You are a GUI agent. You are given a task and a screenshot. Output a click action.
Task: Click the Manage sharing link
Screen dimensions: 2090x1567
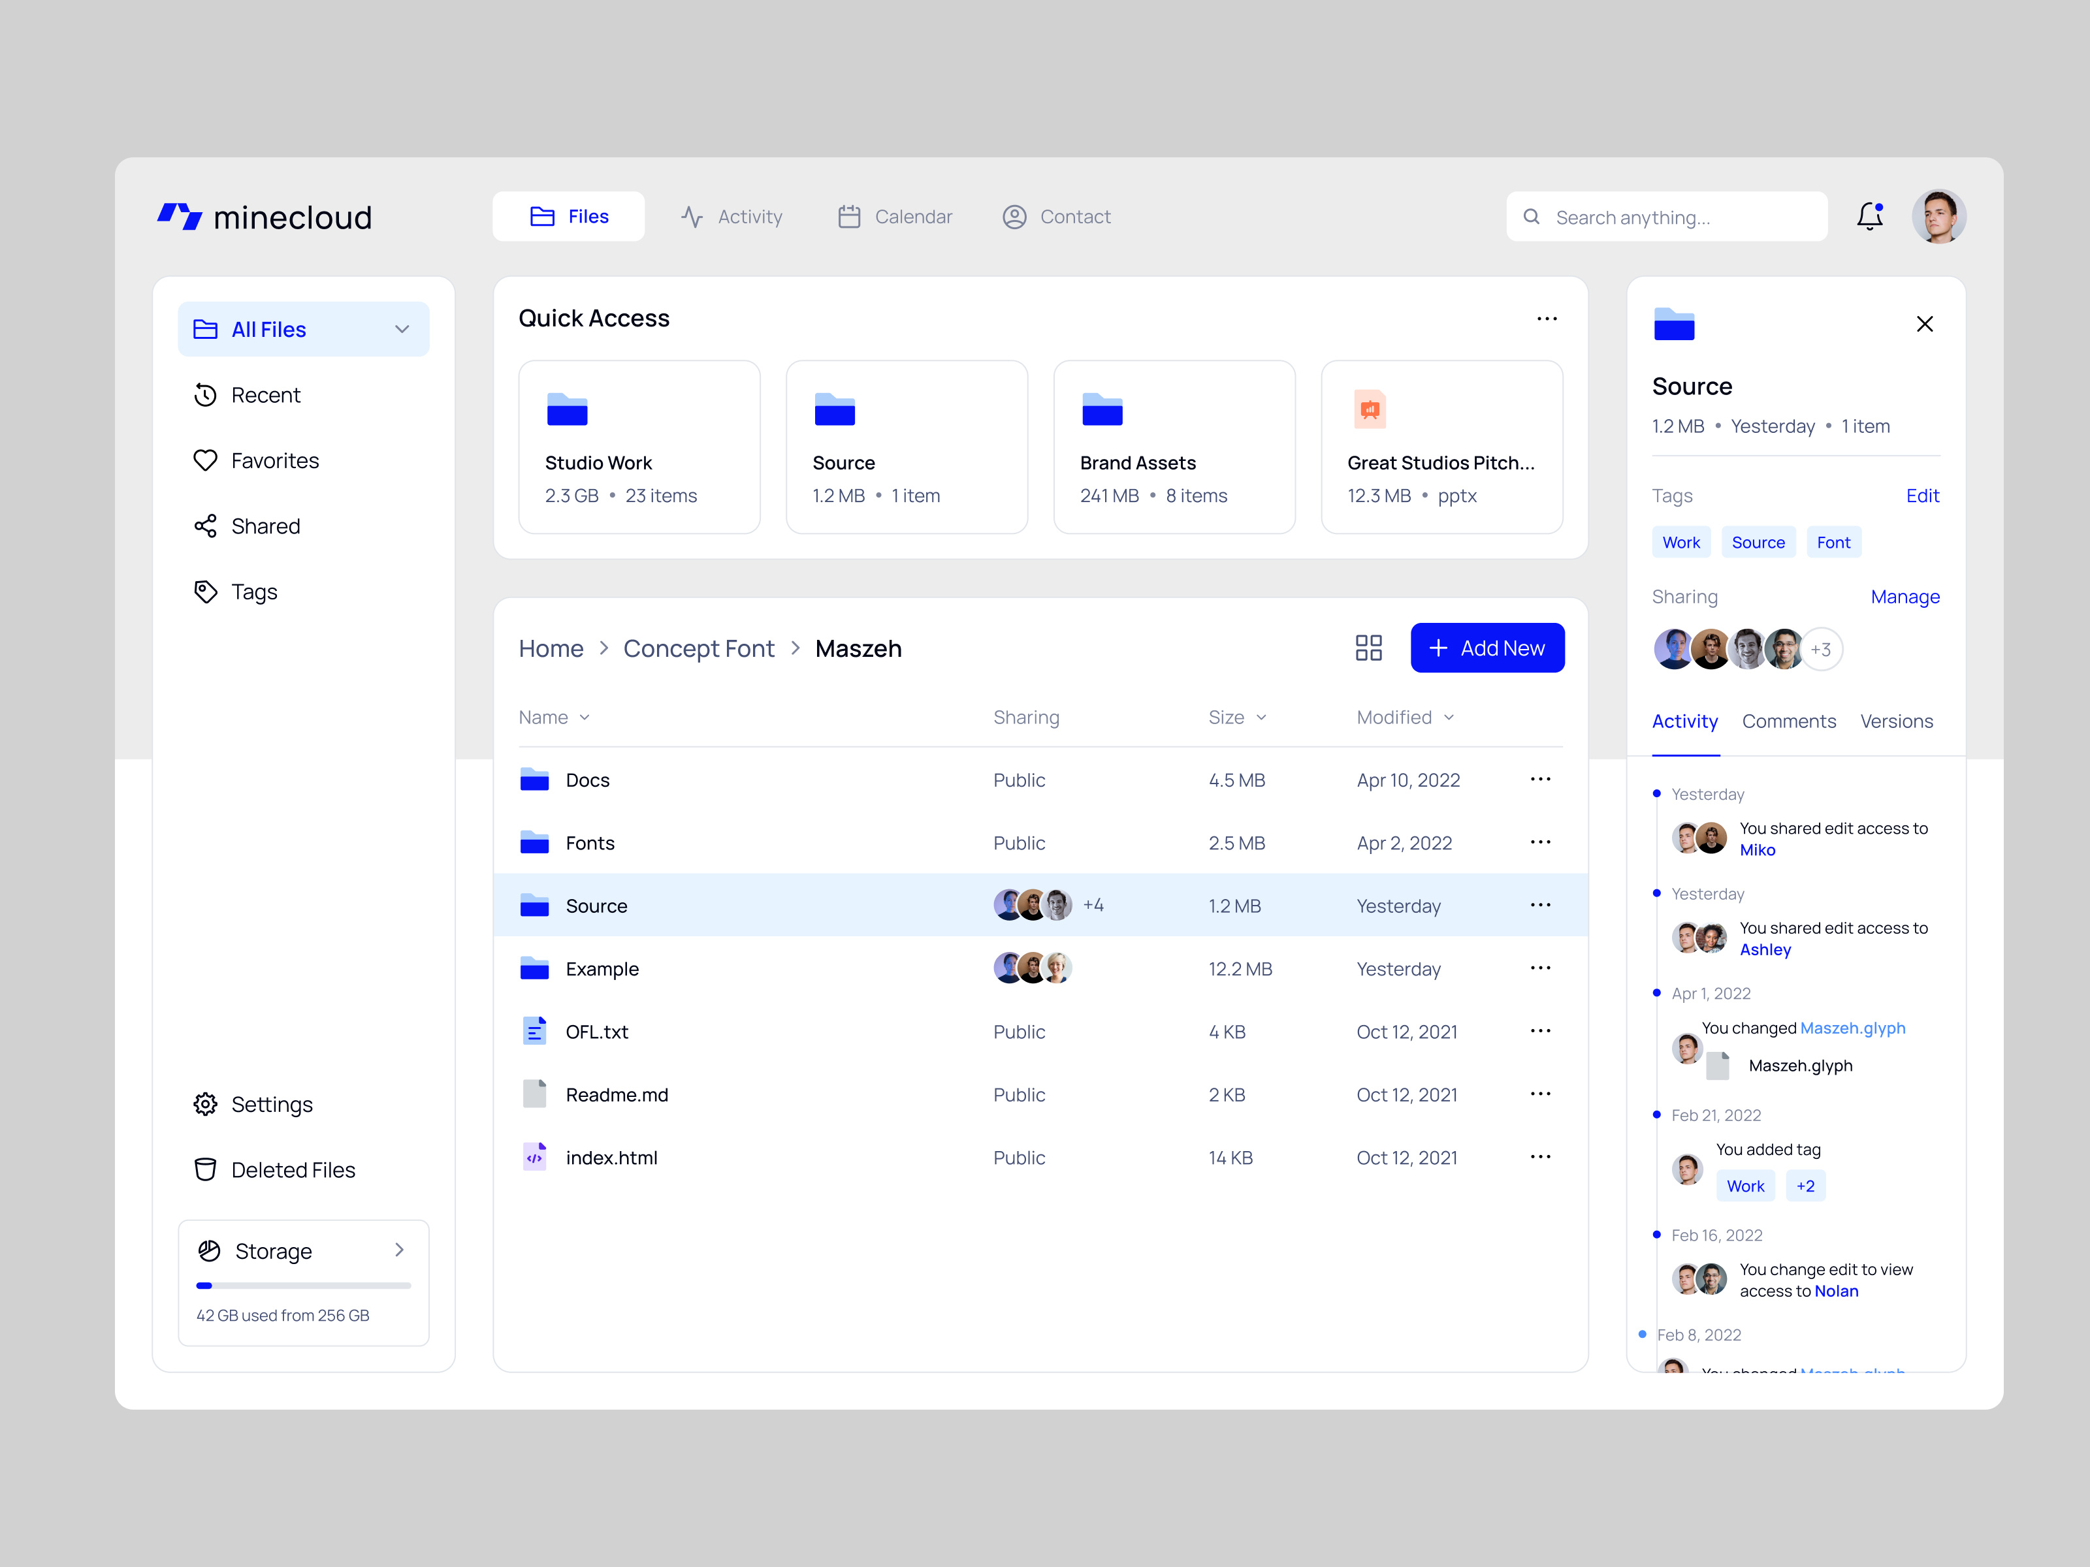tap(1905, 596)
